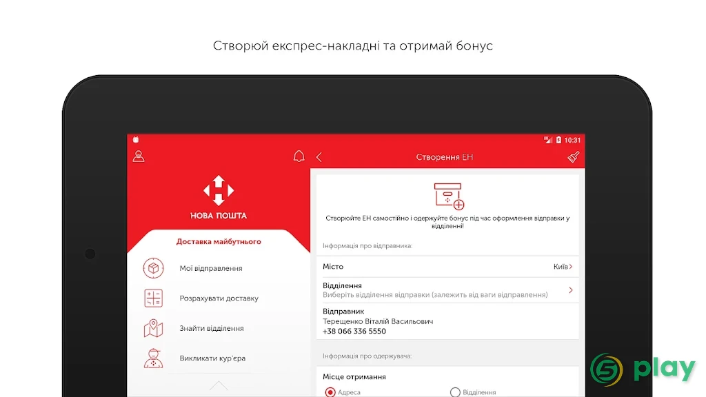Image resolution: width=706 pixels, height=397 pixels.
Task: Click the Відправник details row
Action: pyautogui.click(x=447, y=321)
